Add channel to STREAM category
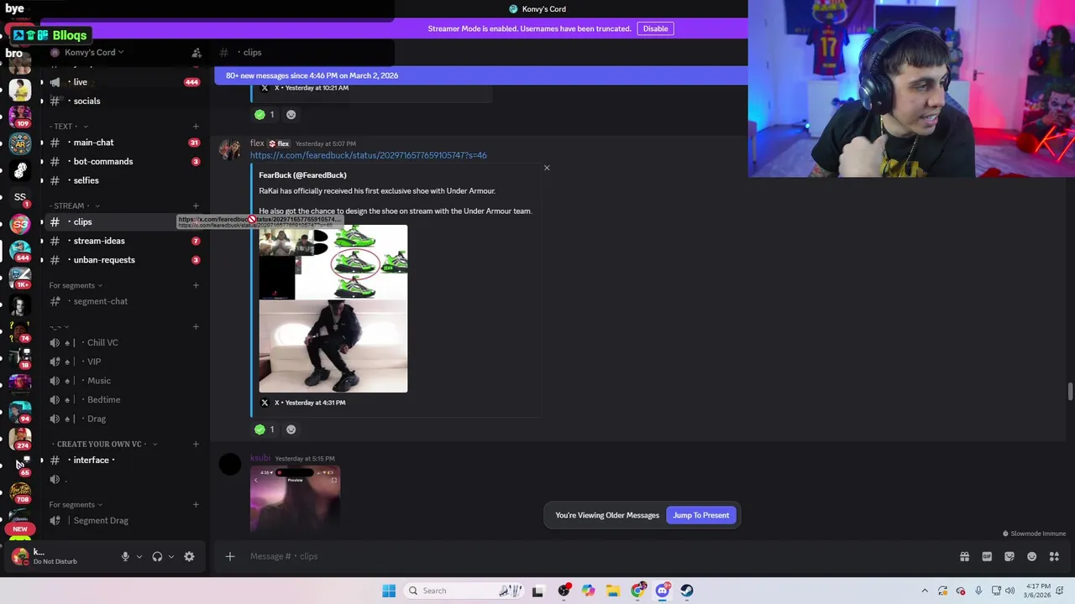Screen dimensions: 1075x604 (x=196, y=206)
